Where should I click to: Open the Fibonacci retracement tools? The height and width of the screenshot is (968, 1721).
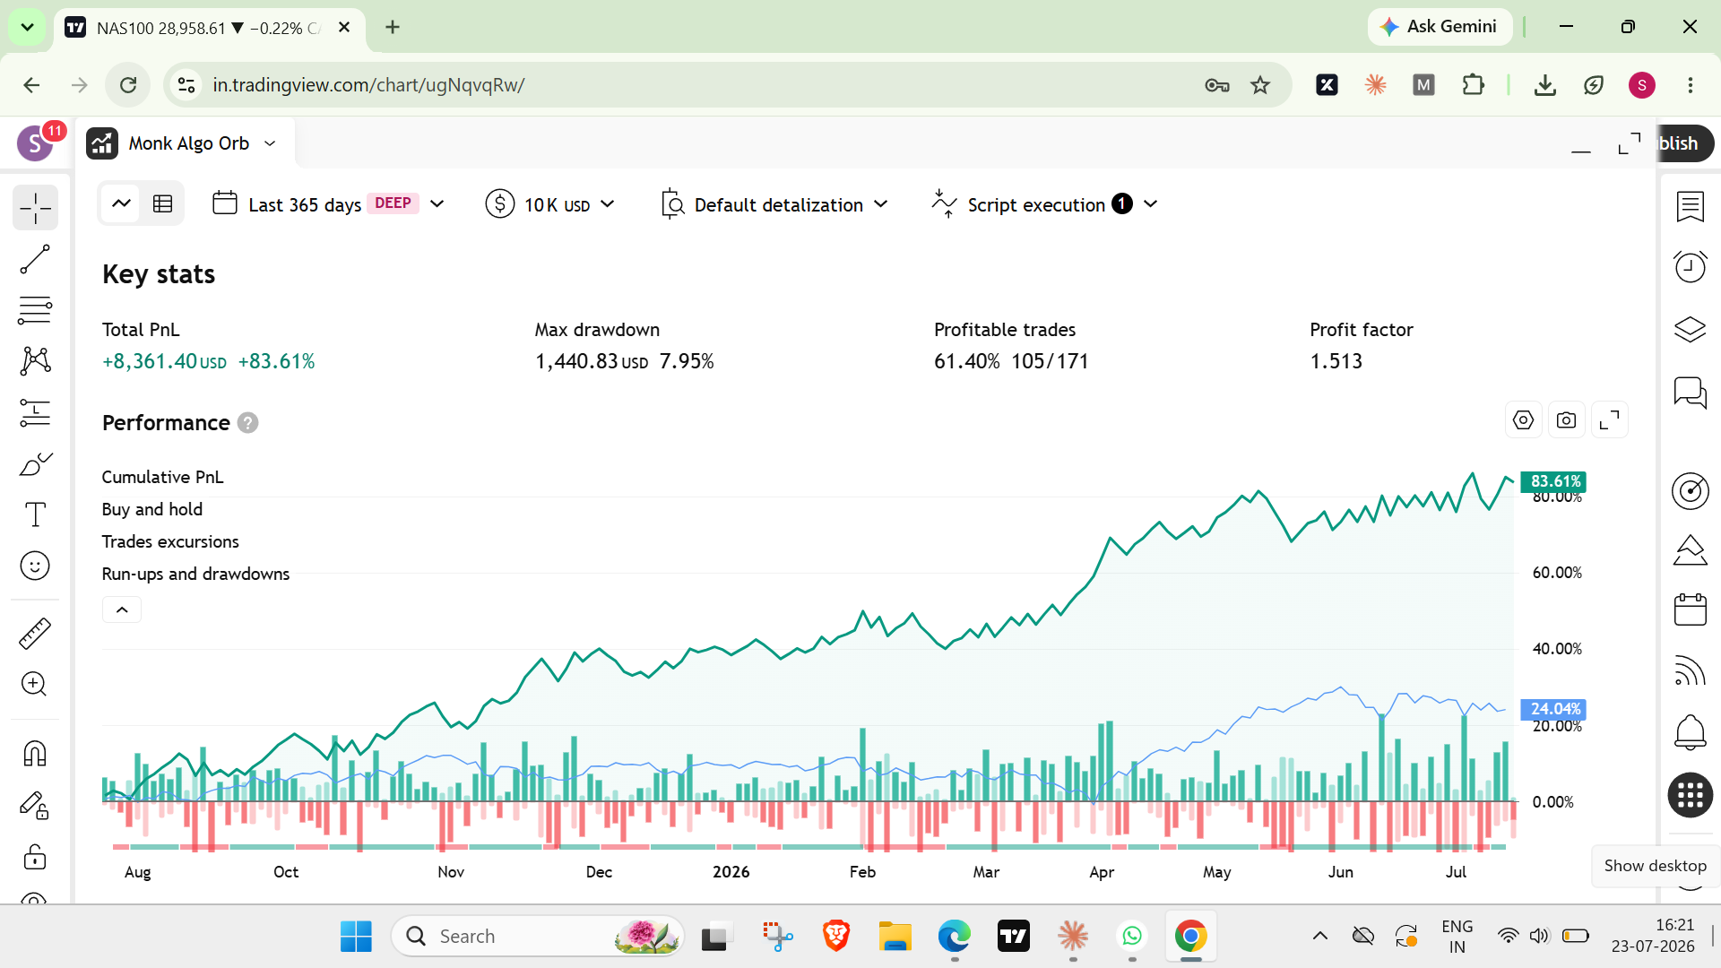pyautogui.click(x=35, y=310)
